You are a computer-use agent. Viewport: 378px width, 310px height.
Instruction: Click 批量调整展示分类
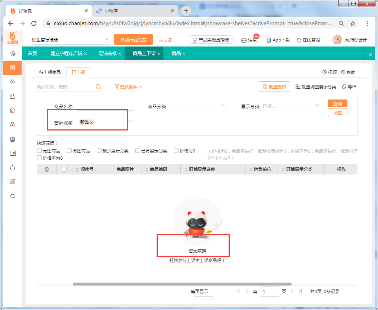[316, 87]
